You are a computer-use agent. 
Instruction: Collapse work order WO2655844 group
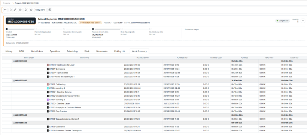pyautogui.click(x=14, y=115)
